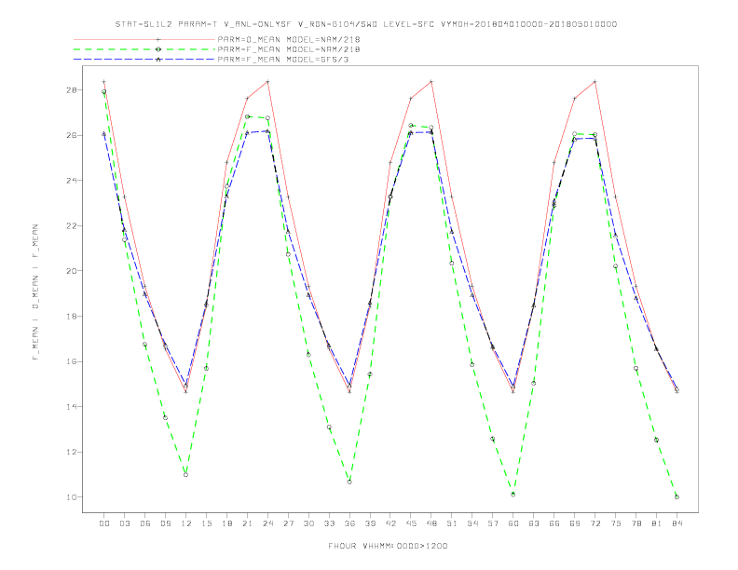
Task: Click x-axis forecast hour label 66
Action: 554,523
